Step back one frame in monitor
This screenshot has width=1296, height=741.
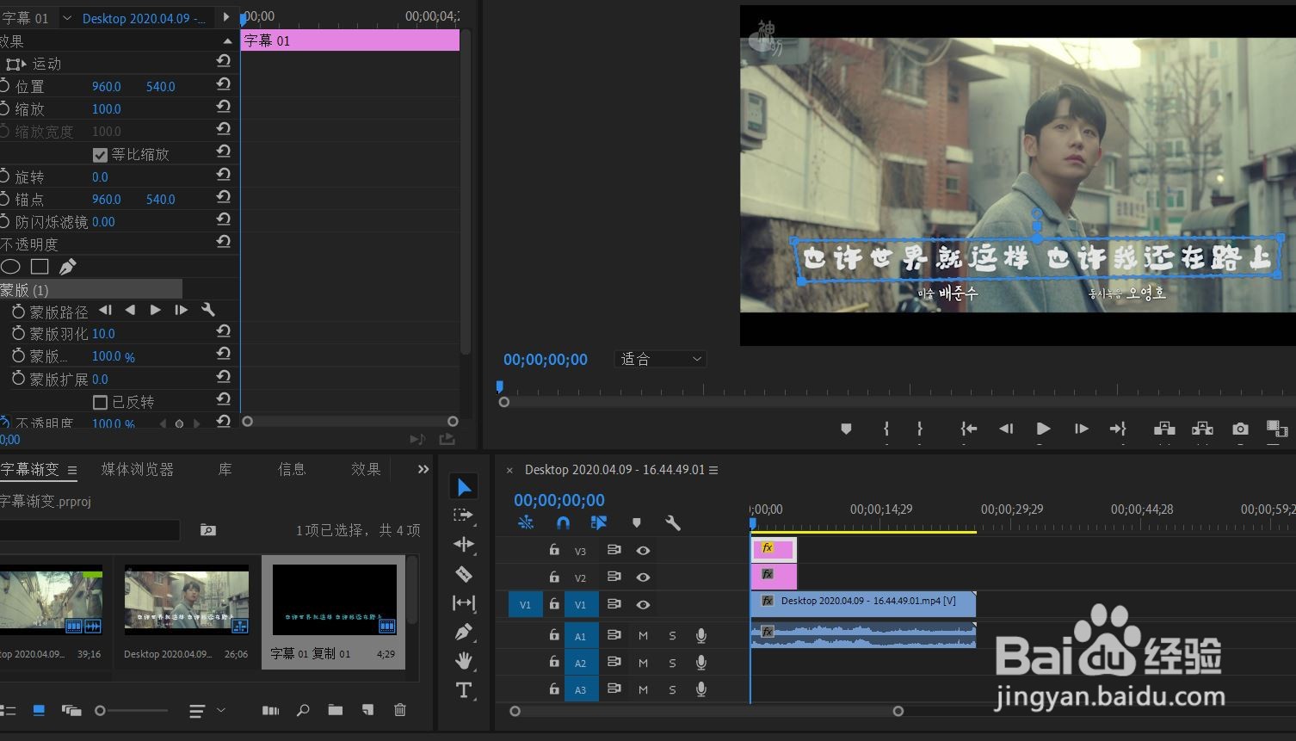[x=1005, y=429]
